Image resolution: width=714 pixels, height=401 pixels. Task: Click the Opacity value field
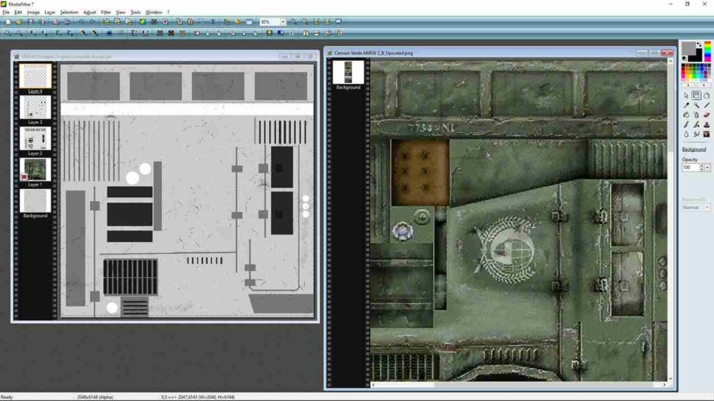pos(692,168)
